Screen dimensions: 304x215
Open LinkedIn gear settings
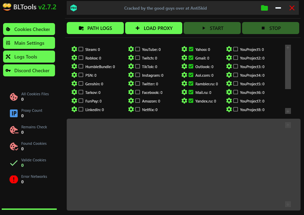pos(74,109)
